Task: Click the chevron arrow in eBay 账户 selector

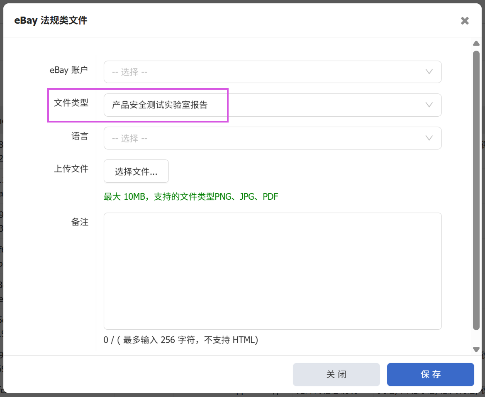Action: (x=429, y=72)
